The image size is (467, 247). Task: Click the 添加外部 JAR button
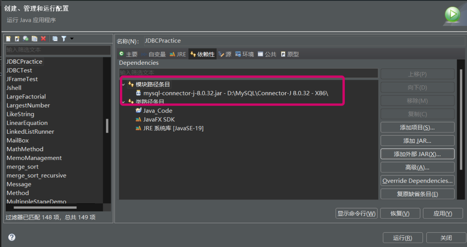click(x=417, y=154)
